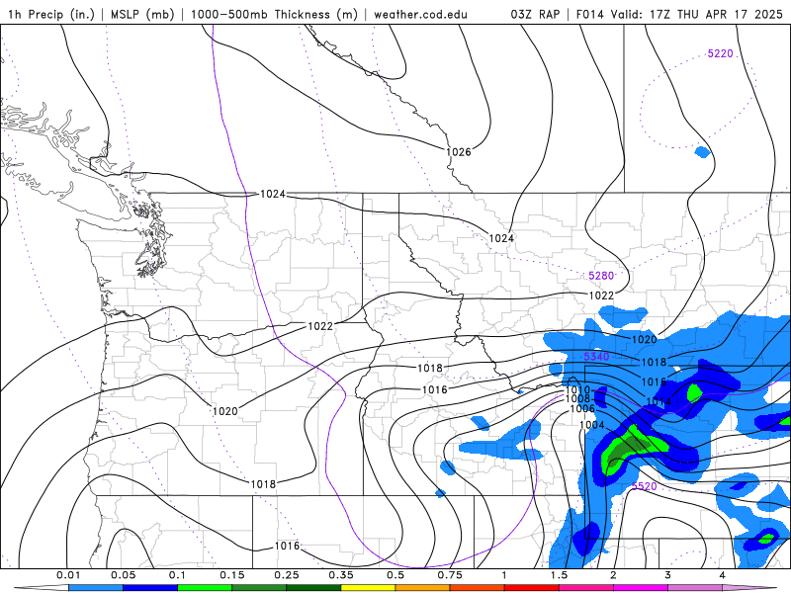The width and height of the screenshot is (791, 593).
Task: Click the 'MSLP (mb)' header label
Action: pos(142,14)
